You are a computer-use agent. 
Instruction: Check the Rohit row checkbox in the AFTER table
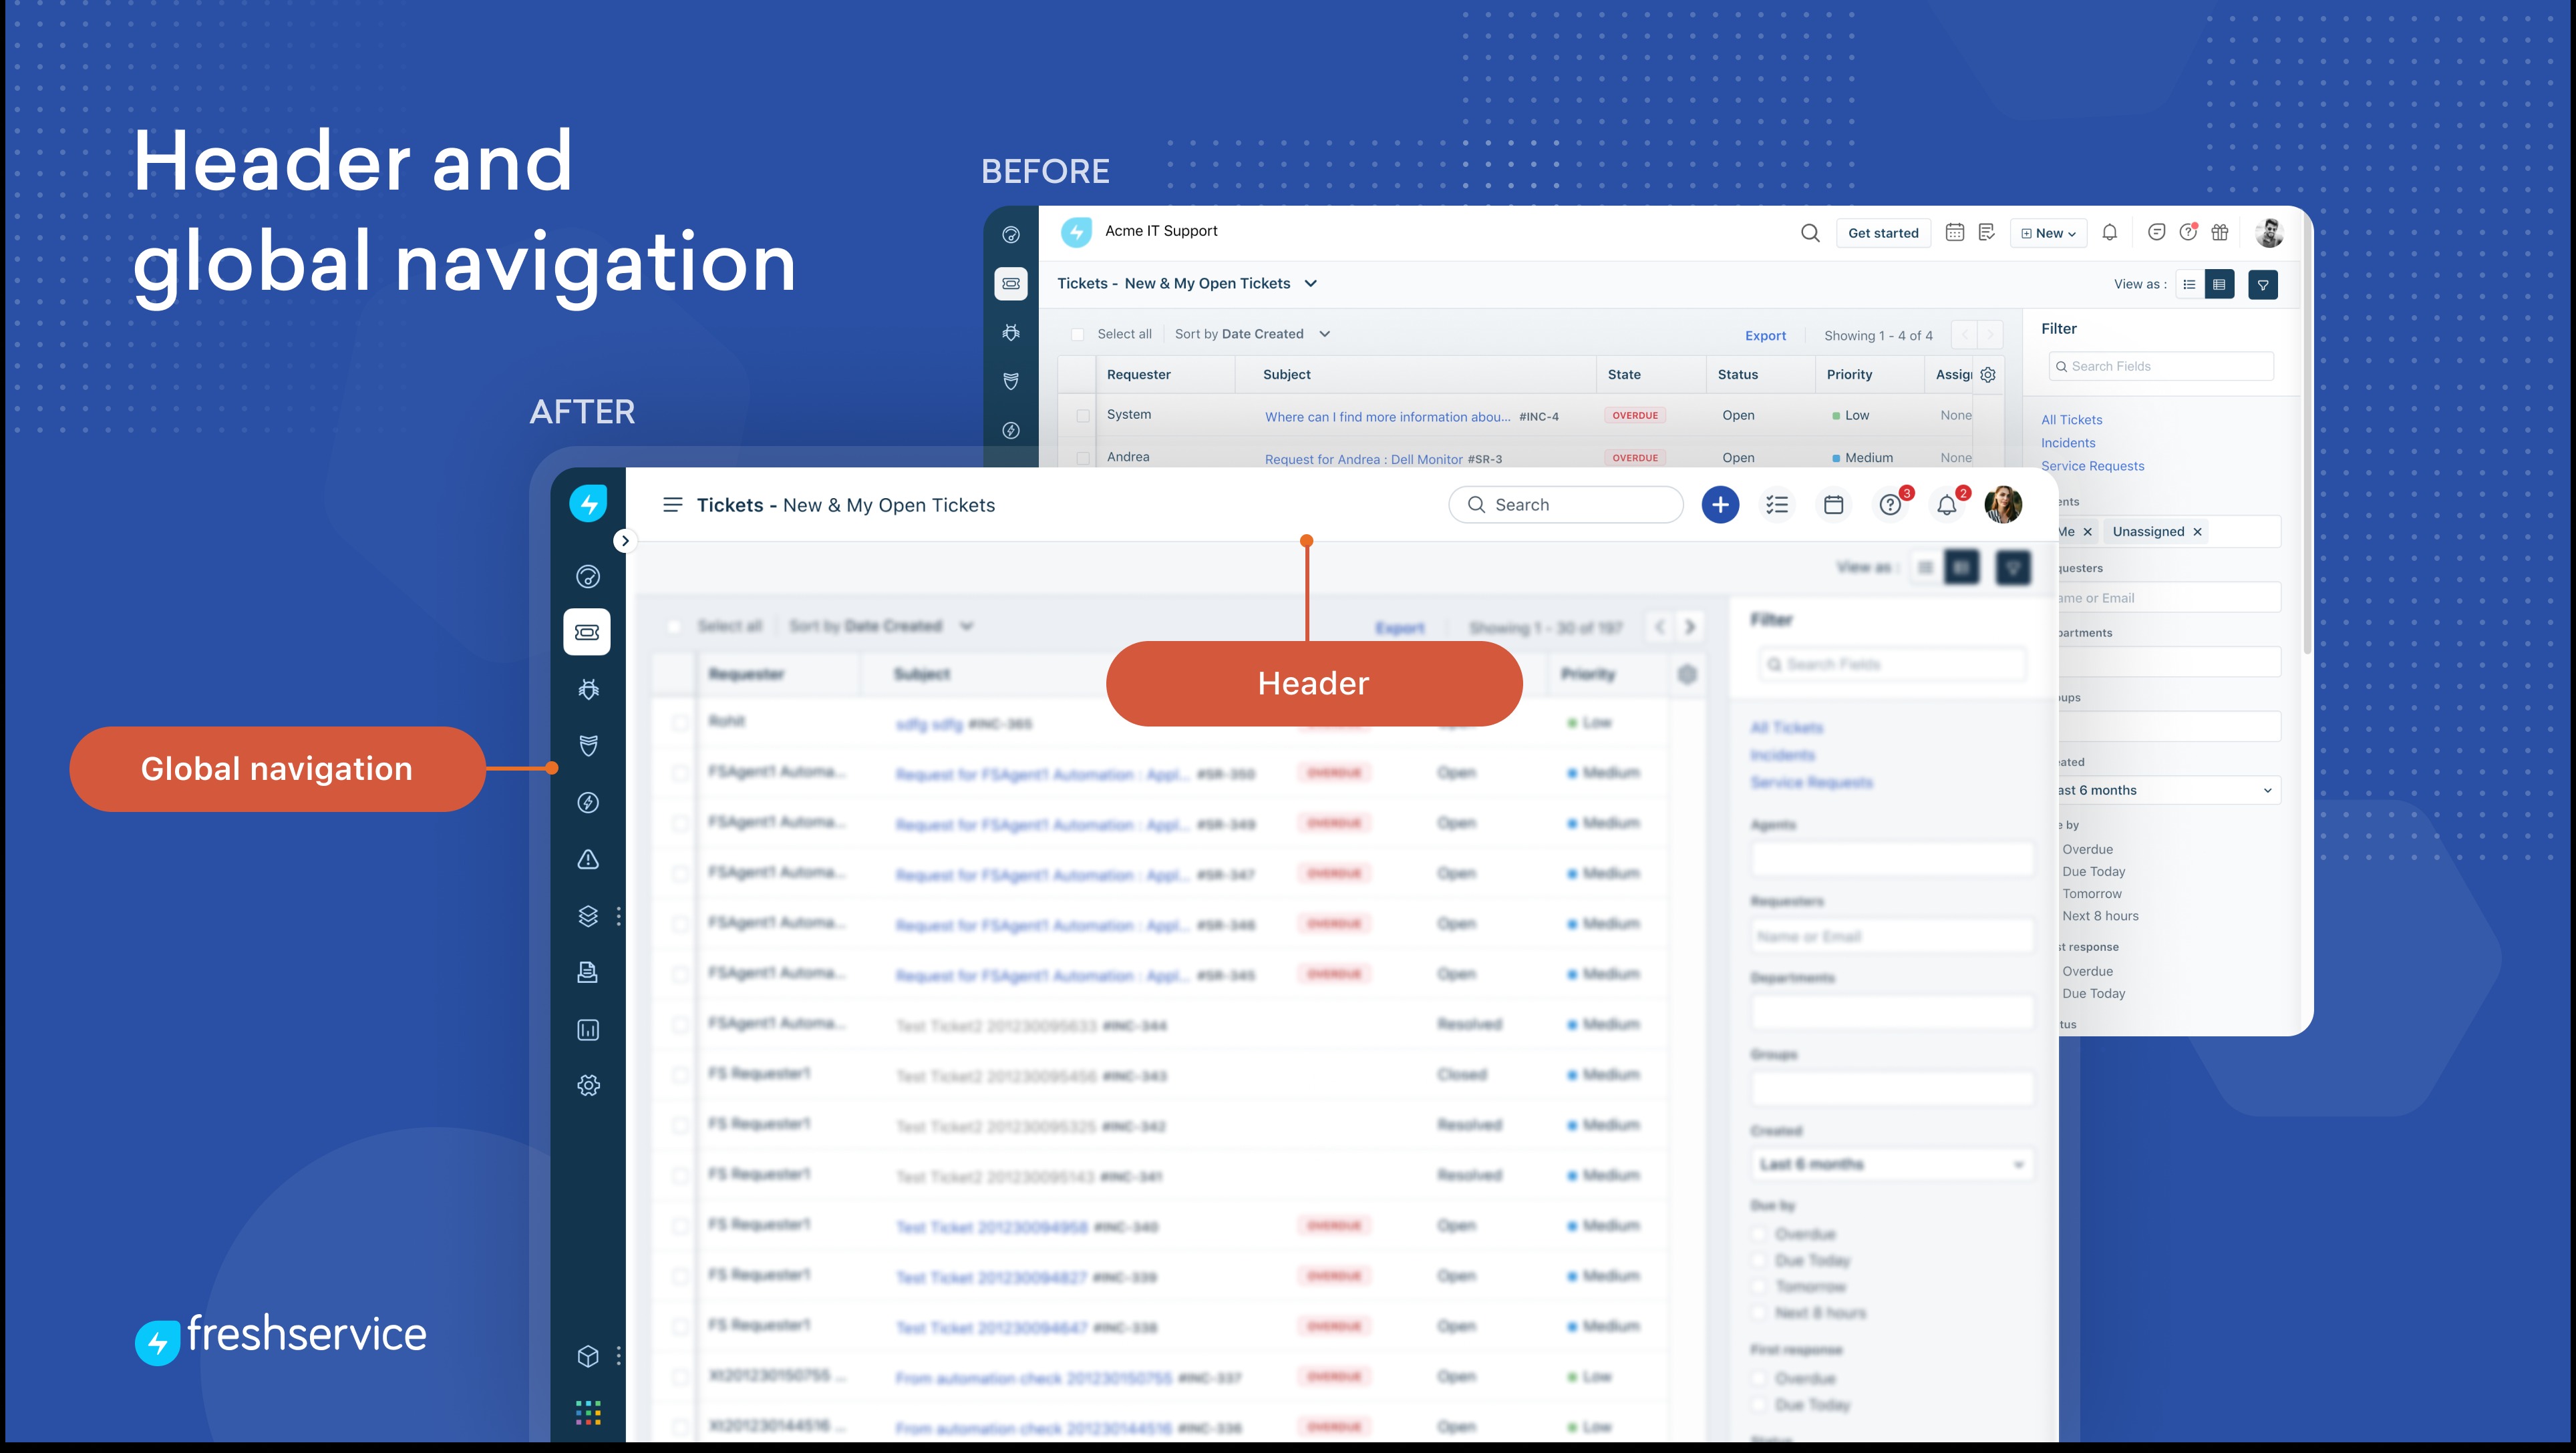click(x=680, y=722)
